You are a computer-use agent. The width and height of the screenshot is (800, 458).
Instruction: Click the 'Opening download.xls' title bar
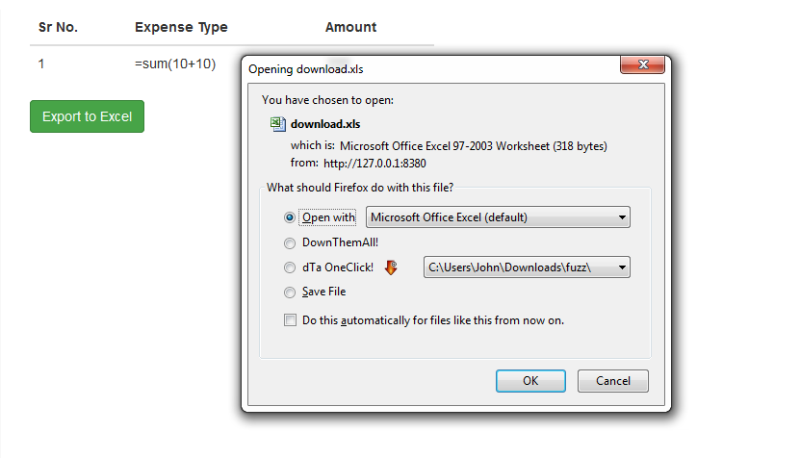(x=424, y=68)
